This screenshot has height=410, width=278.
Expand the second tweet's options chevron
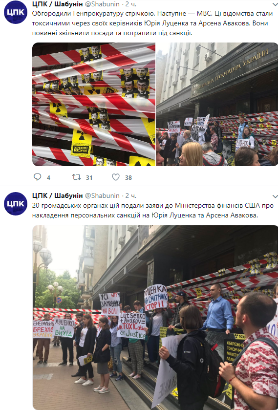275,196
